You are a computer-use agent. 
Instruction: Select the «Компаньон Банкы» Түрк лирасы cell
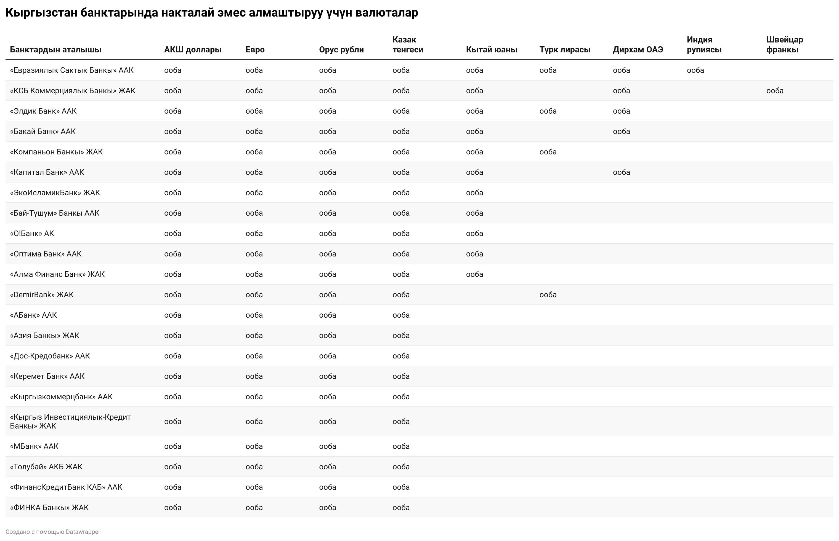tap(548, 152)
